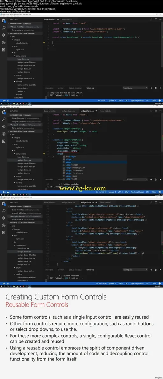Open PROBLEMS panel tab in Ln 8 frame
Screen dimensions: 163x379
click(49, 88)
